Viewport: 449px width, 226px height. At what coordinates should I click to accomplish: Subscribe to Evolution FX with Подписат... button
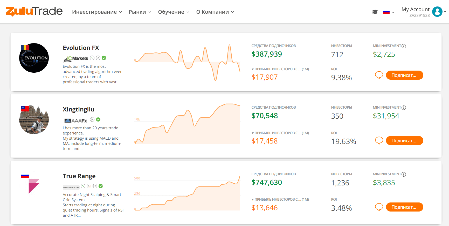(x=404, y=75)
